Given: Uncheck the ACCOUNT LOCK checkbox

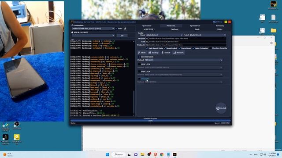Looking at the screenshot, I should pyautogui.click(x=139, y=57).
